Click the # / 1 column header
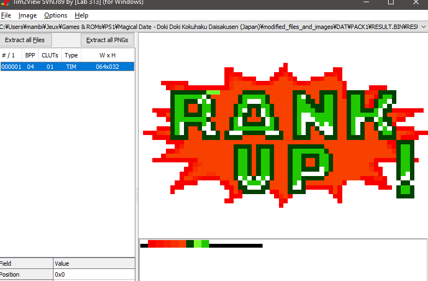This screenshot has width=428, height=281. pyautogui.click(x=10, y=55)
